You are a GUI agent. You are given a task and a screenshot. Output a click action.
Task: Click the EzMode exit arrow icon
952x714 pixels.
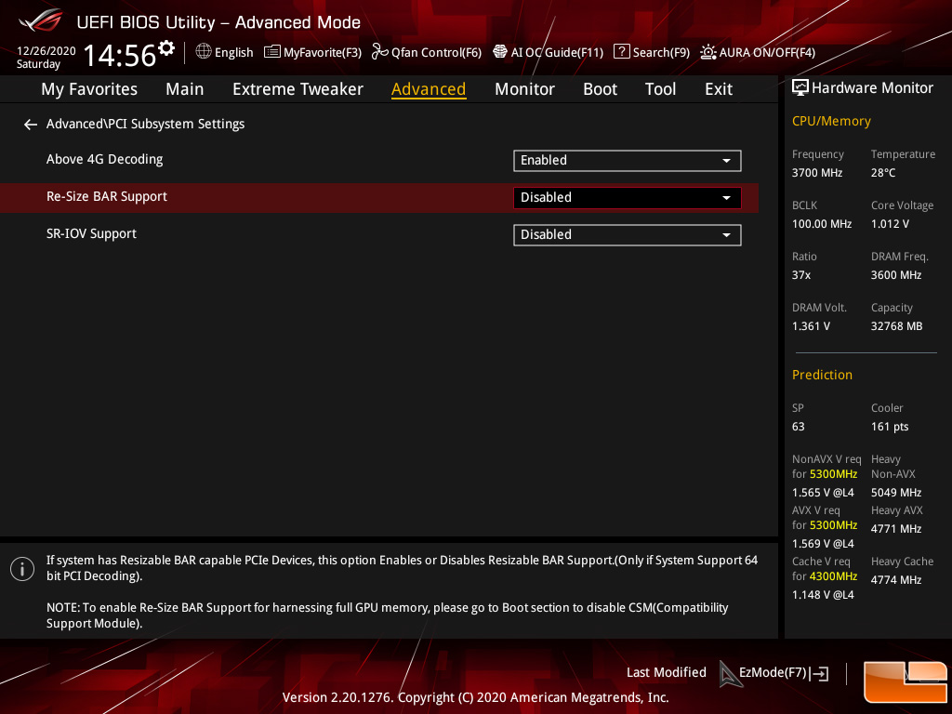point(820,673)
